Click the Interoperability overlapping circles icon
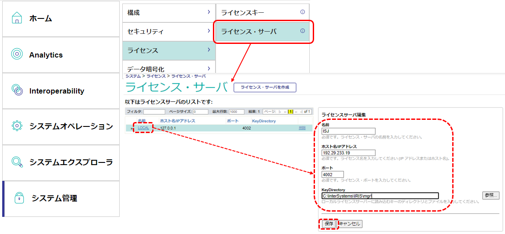The height and width of the screenshot is (234, 505). [17, 90]
